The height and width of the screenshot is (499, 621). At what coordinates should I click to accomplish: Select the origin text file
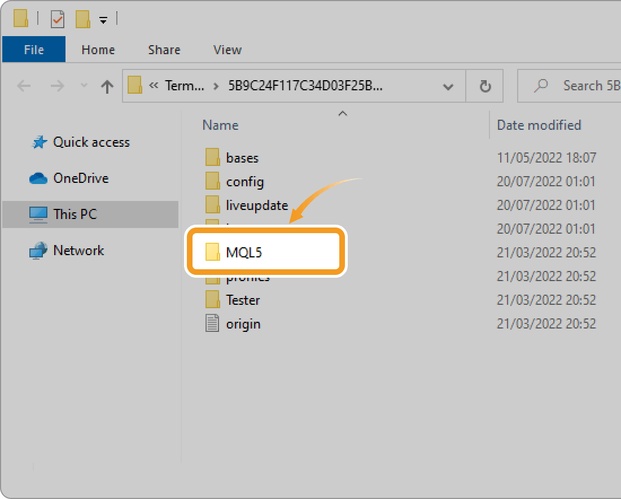pos(243,324)
